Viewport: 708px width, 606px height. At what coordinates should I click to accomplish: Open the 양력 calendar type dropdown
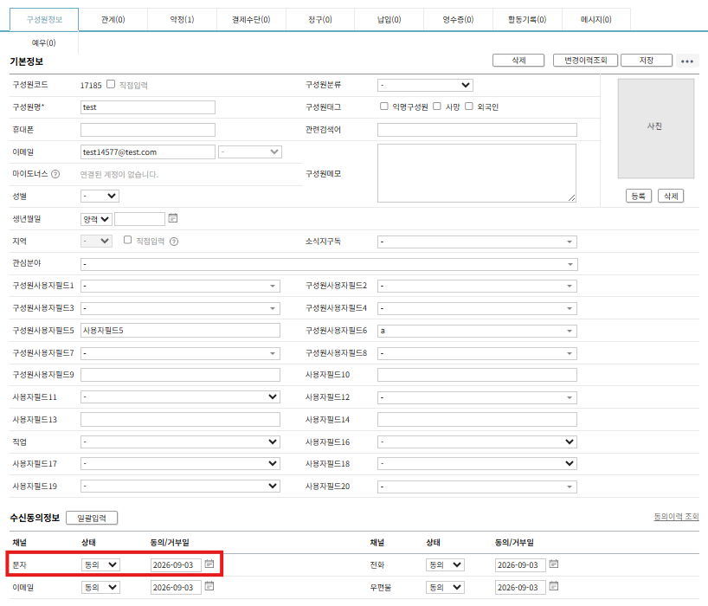[96, 219]
